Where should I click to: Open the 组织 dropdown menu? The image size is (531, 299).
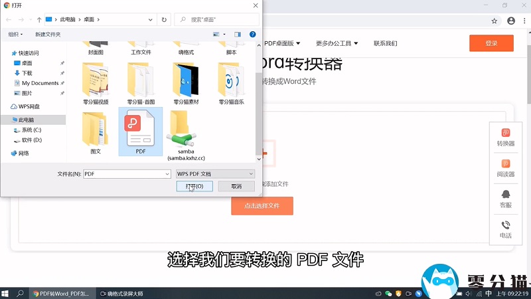point(15,34)
